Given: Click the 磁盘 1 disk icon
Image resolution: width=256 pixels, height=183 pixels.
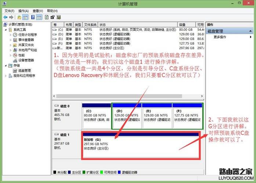Looking at the screenshot, I should point(56,134).
